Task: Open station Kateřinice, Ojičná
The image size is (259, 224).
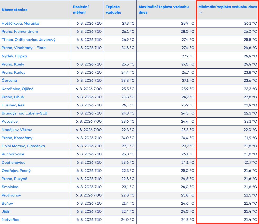Action: [18, 89]
